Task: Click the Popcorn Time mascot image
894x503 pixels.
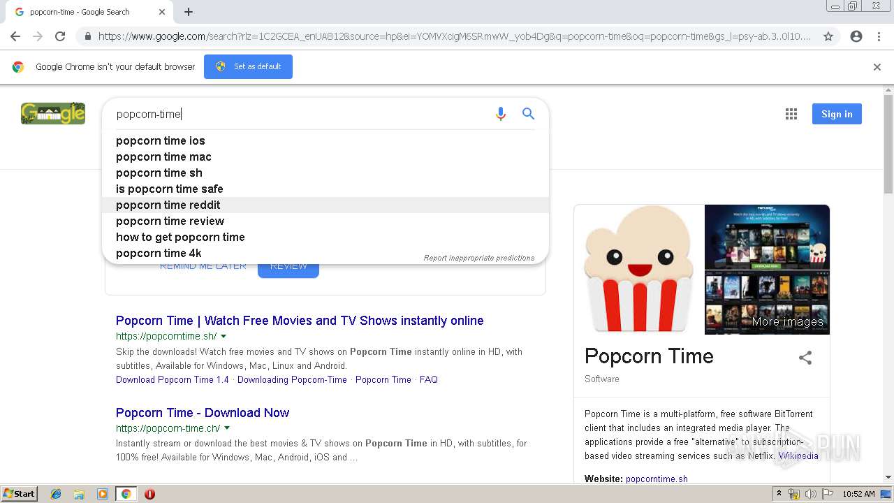Action: [x=639, y=270]
